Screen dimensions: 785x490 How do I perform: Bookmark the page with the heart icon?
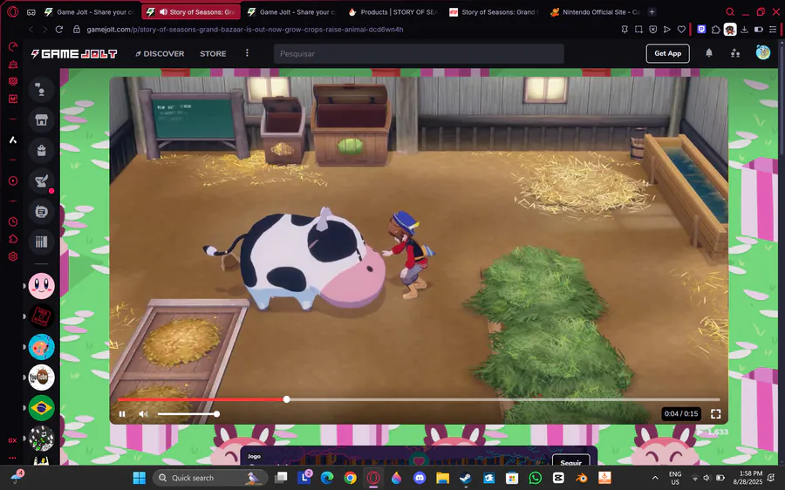681,30
